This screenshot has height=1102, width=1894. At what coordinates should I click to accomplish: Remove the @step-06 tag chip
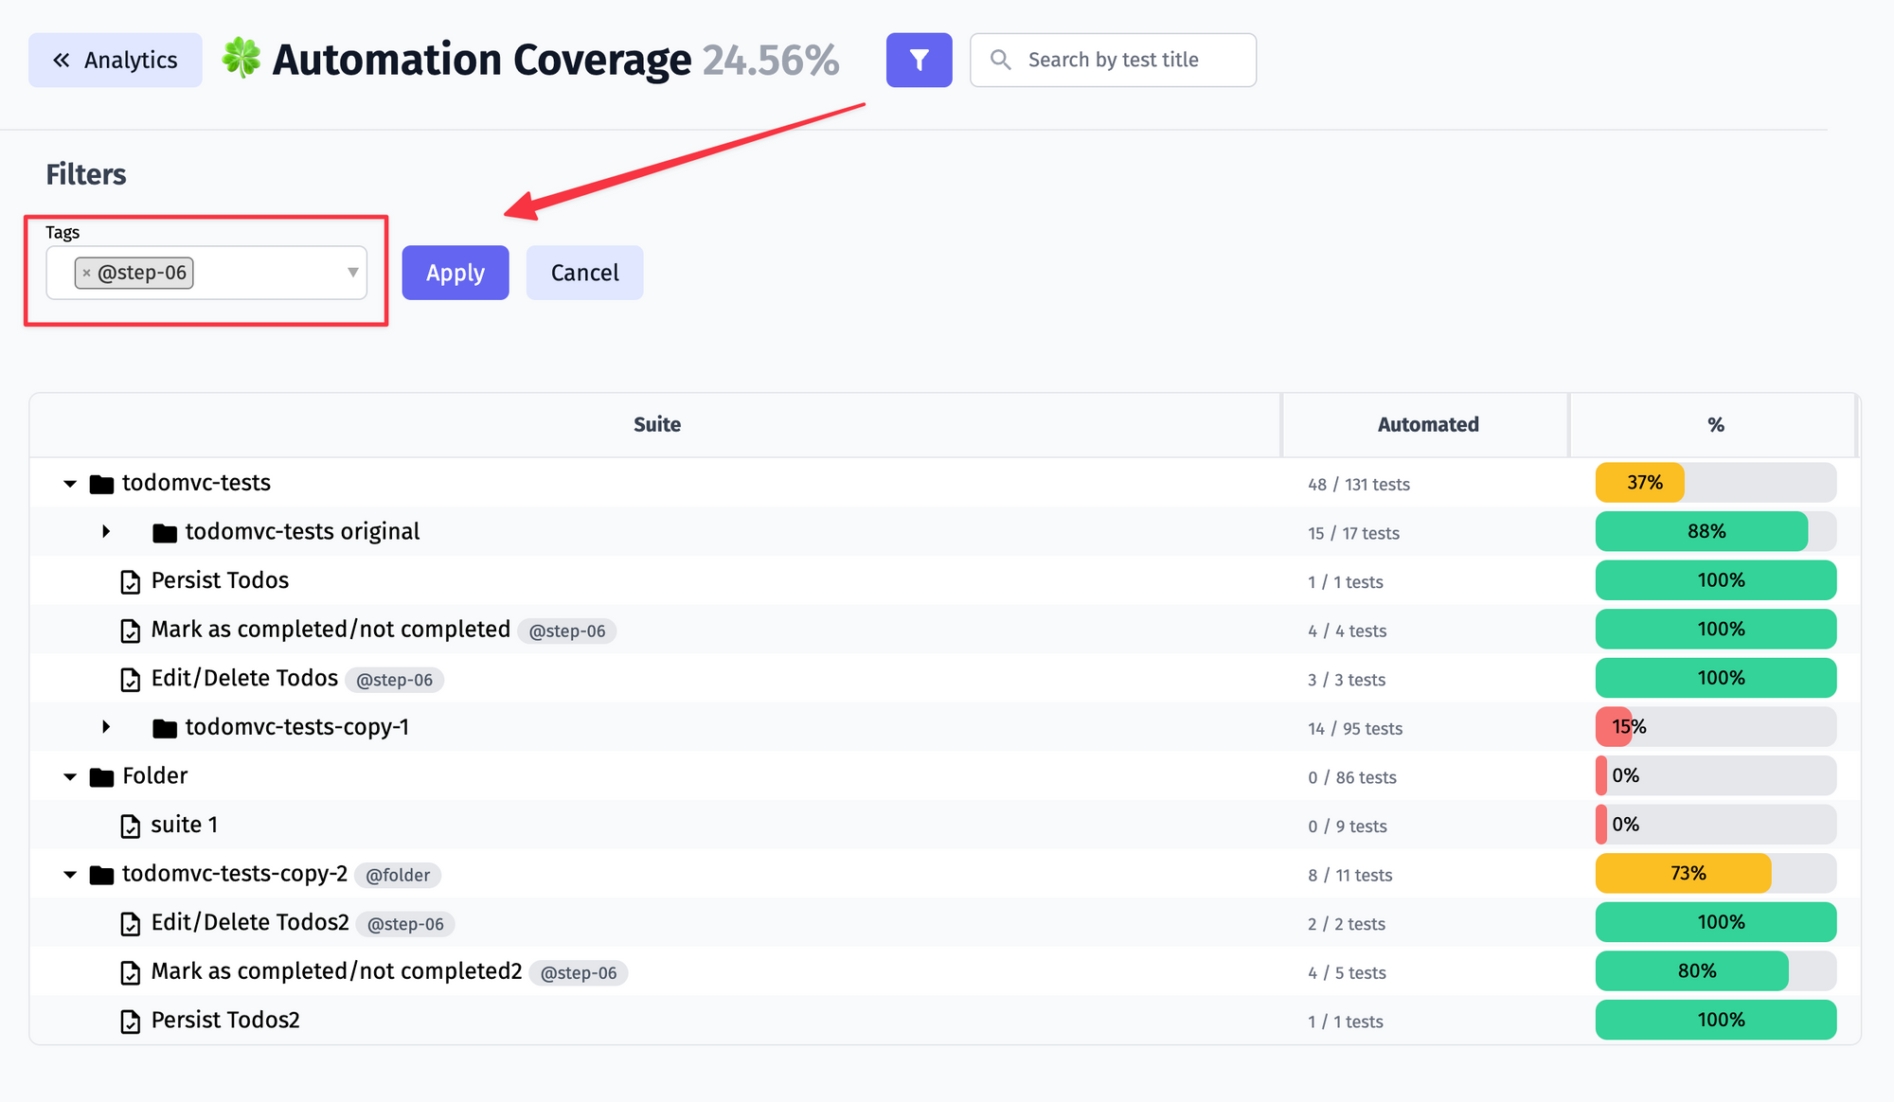[x=86, y=273]
